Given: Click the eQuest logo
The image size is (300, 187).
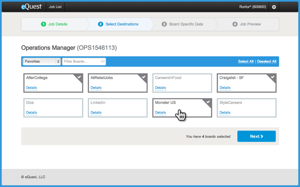Looking at the screenshot, I should [31, 7].
